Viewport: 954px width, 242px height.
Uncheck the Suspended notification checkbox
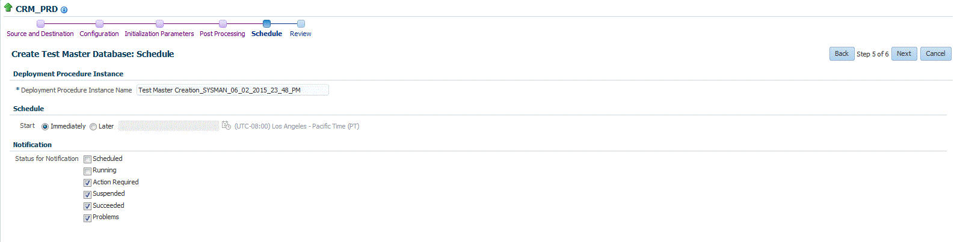[x=87, y=195]
